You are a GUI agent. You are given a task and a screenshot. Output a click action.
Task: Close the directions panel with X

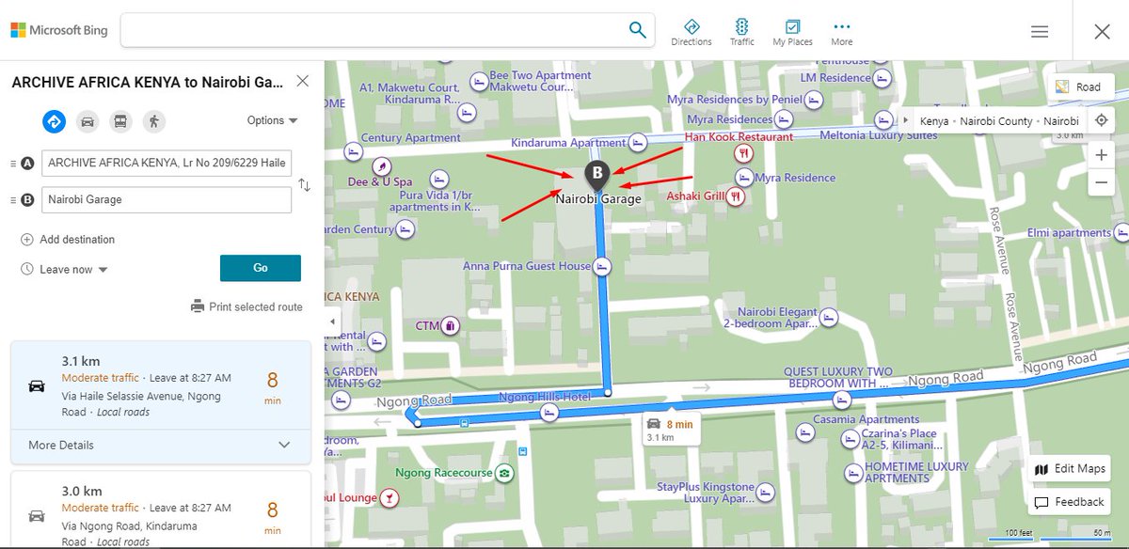coord(303,81)
